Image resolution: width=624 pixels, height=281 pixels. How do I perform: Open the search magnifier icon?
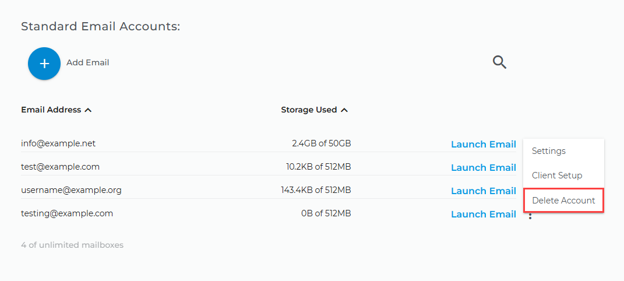pyautogui.click(x=499, y=62)
